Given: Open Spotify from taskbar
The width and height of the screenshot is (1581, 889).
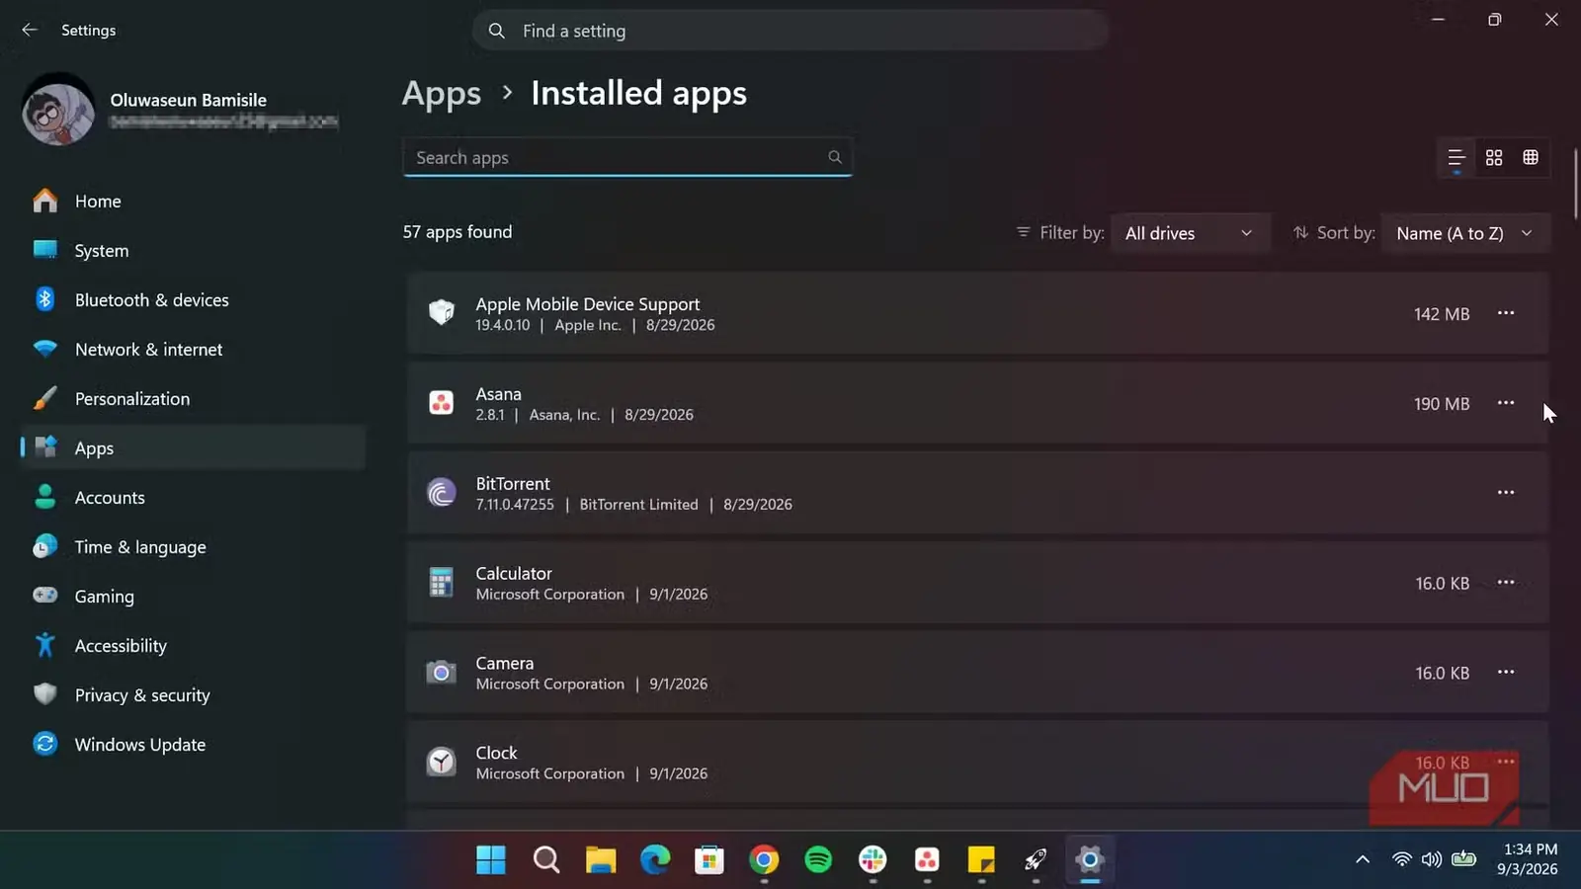Looking at the screenshot, I should [x=818, y=860].
